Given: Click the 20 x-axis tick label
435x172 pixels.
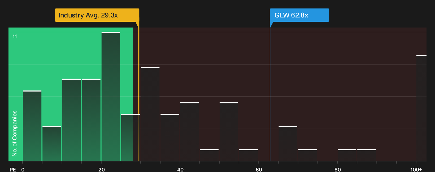Looking at the screenshot, I should [x=102, y=169].
